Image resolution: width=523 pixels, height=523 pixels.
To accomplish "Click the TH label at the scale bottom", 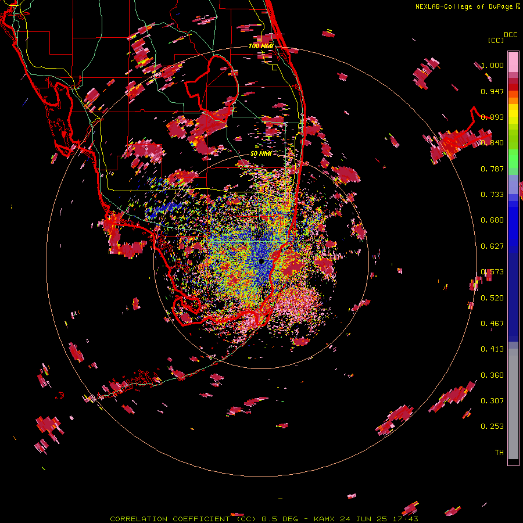I will [x=499, y=453].
